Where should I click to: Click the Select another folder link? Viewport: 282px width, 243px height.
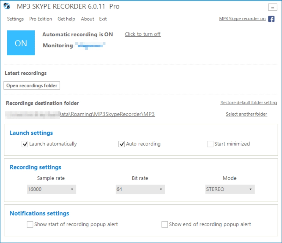246,114
